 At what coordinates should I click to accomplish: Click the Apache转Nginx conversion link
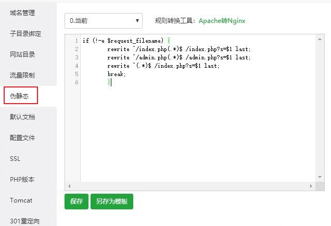tap(222, 21)
